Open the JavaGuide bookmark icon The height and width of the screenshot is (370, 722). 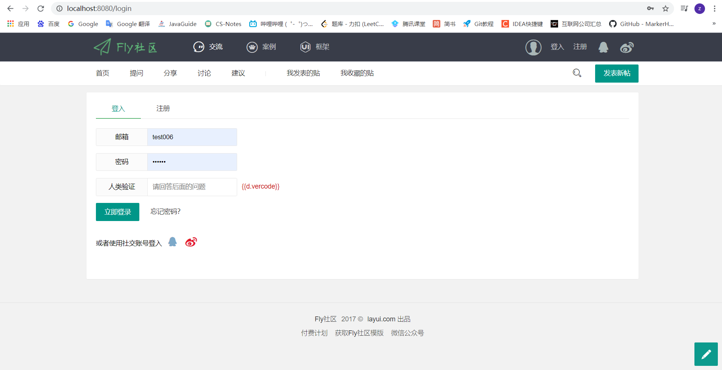pyautogui.click(x=162, y=24)
